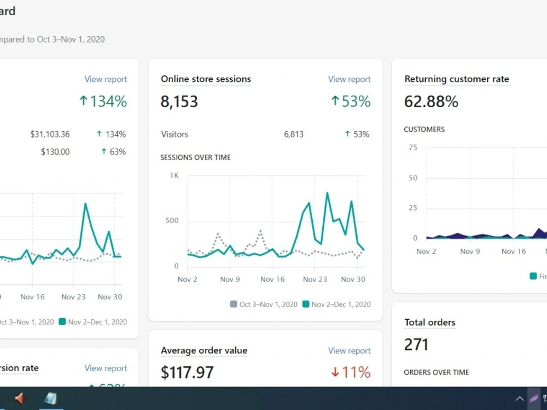The height and width of the screenshot is (410, 547).
Task: Click the Visitors row label
Action: 174,134
